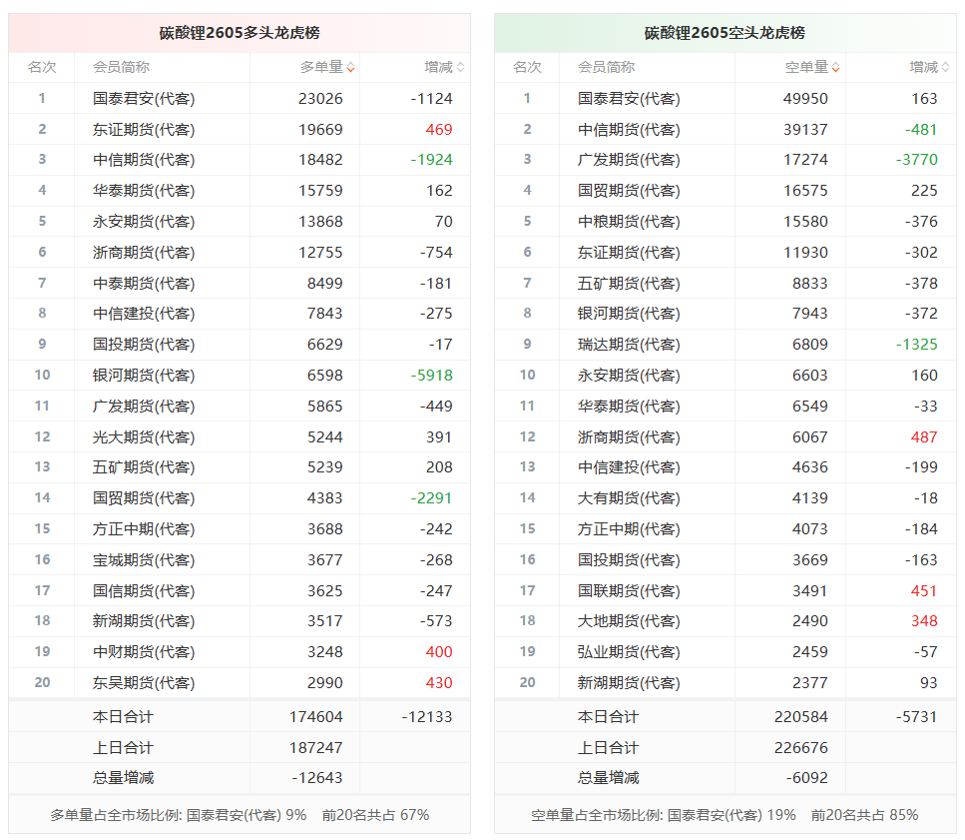
Task: Click short position value 39137
Action: click(805, 129)
